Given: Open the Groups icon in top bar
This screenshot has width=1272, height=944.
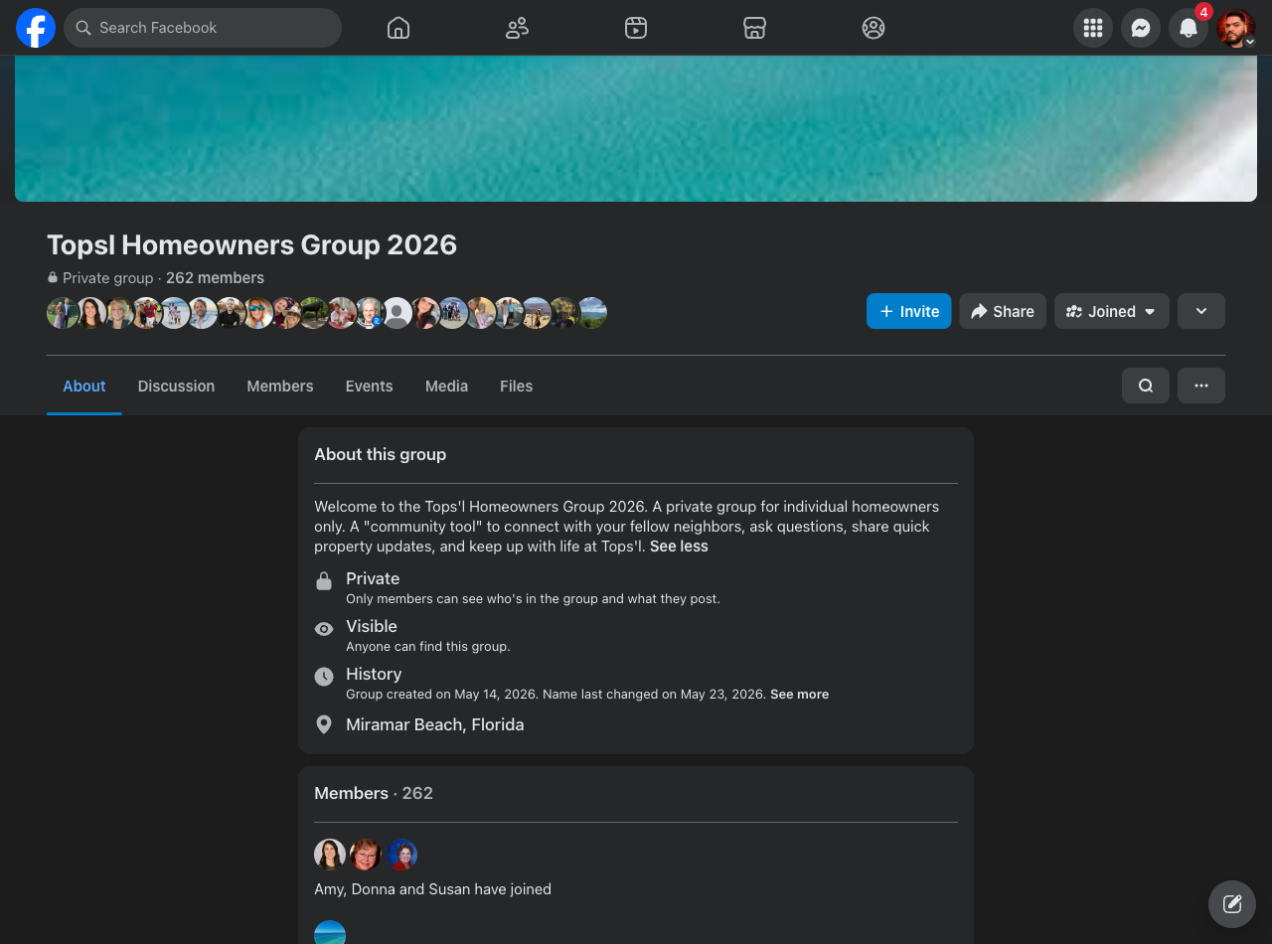Looking at the screenshot, I should click(874, 28).
